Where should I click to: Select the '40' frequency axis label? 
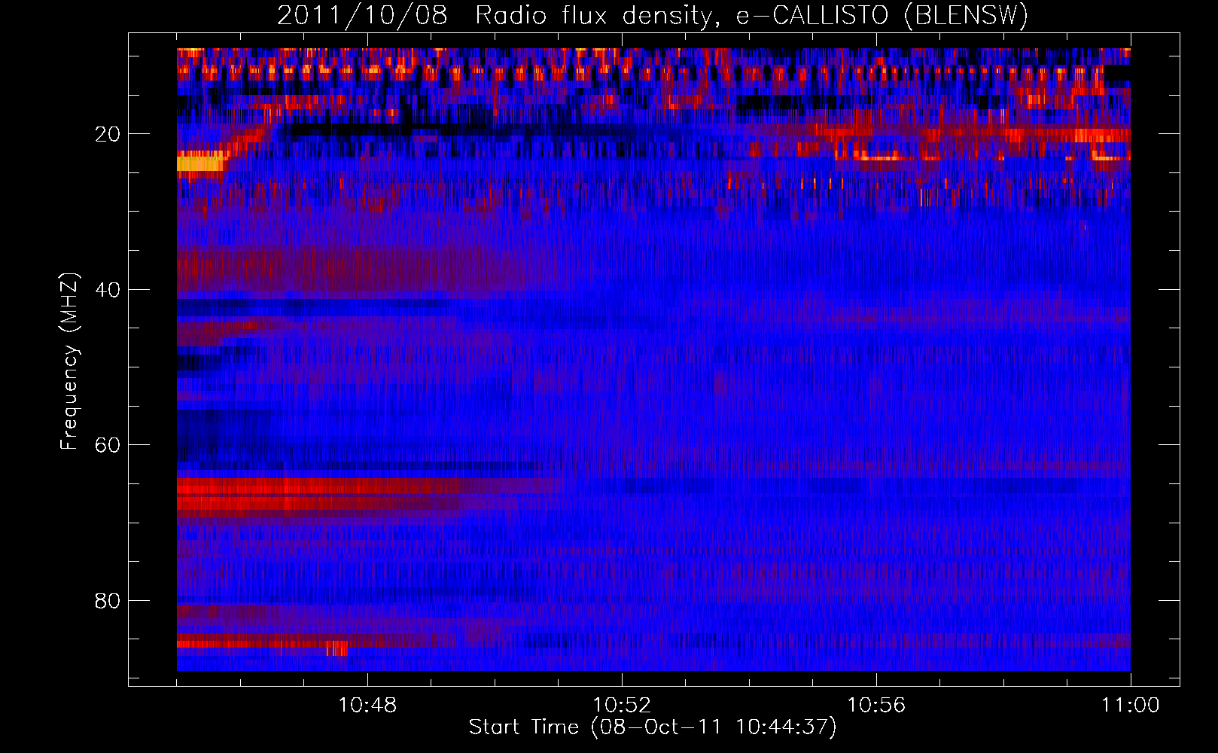[108, 290]
